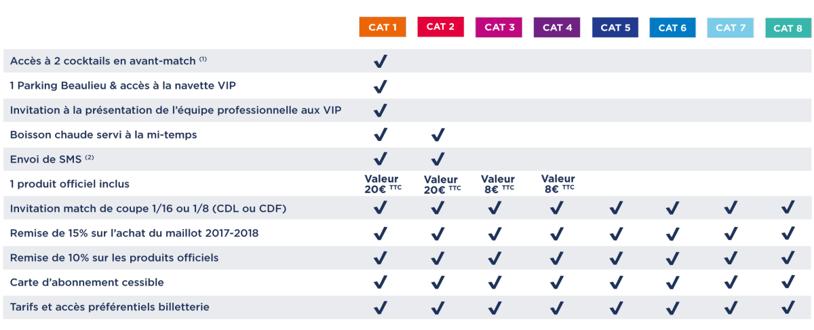Select the red CAT 2 category label

(x=440, y=27)
